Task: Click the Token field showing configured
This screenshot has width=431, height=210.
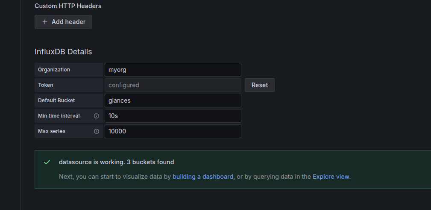Action: 173,85
